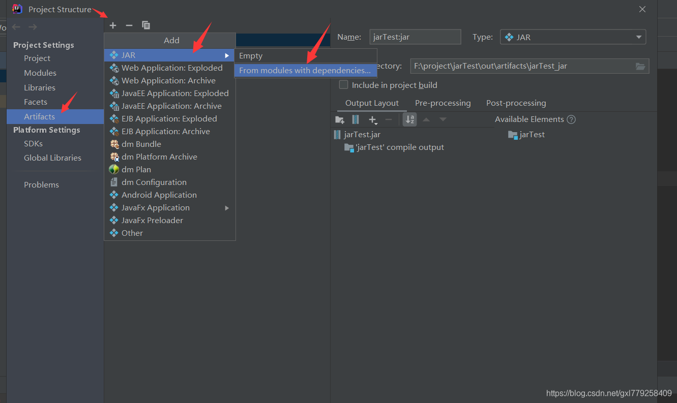Click the Move Up arrow in Output Layout
Screen dimensions: 677x403
pos(426,119)
